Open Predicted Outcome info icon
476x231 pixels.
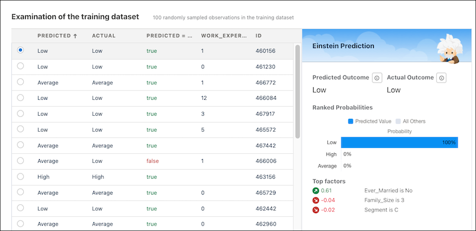coord(377,78)
